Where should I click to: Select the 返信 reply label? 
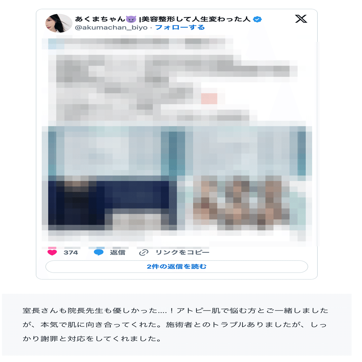[x=118, y=252]
